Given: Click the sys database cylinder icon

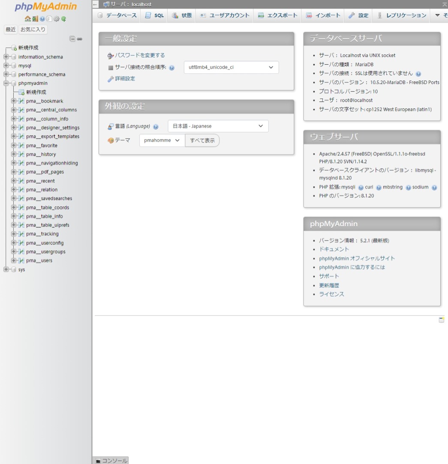Looking at the screenshot, I should [x=13, y=269].
